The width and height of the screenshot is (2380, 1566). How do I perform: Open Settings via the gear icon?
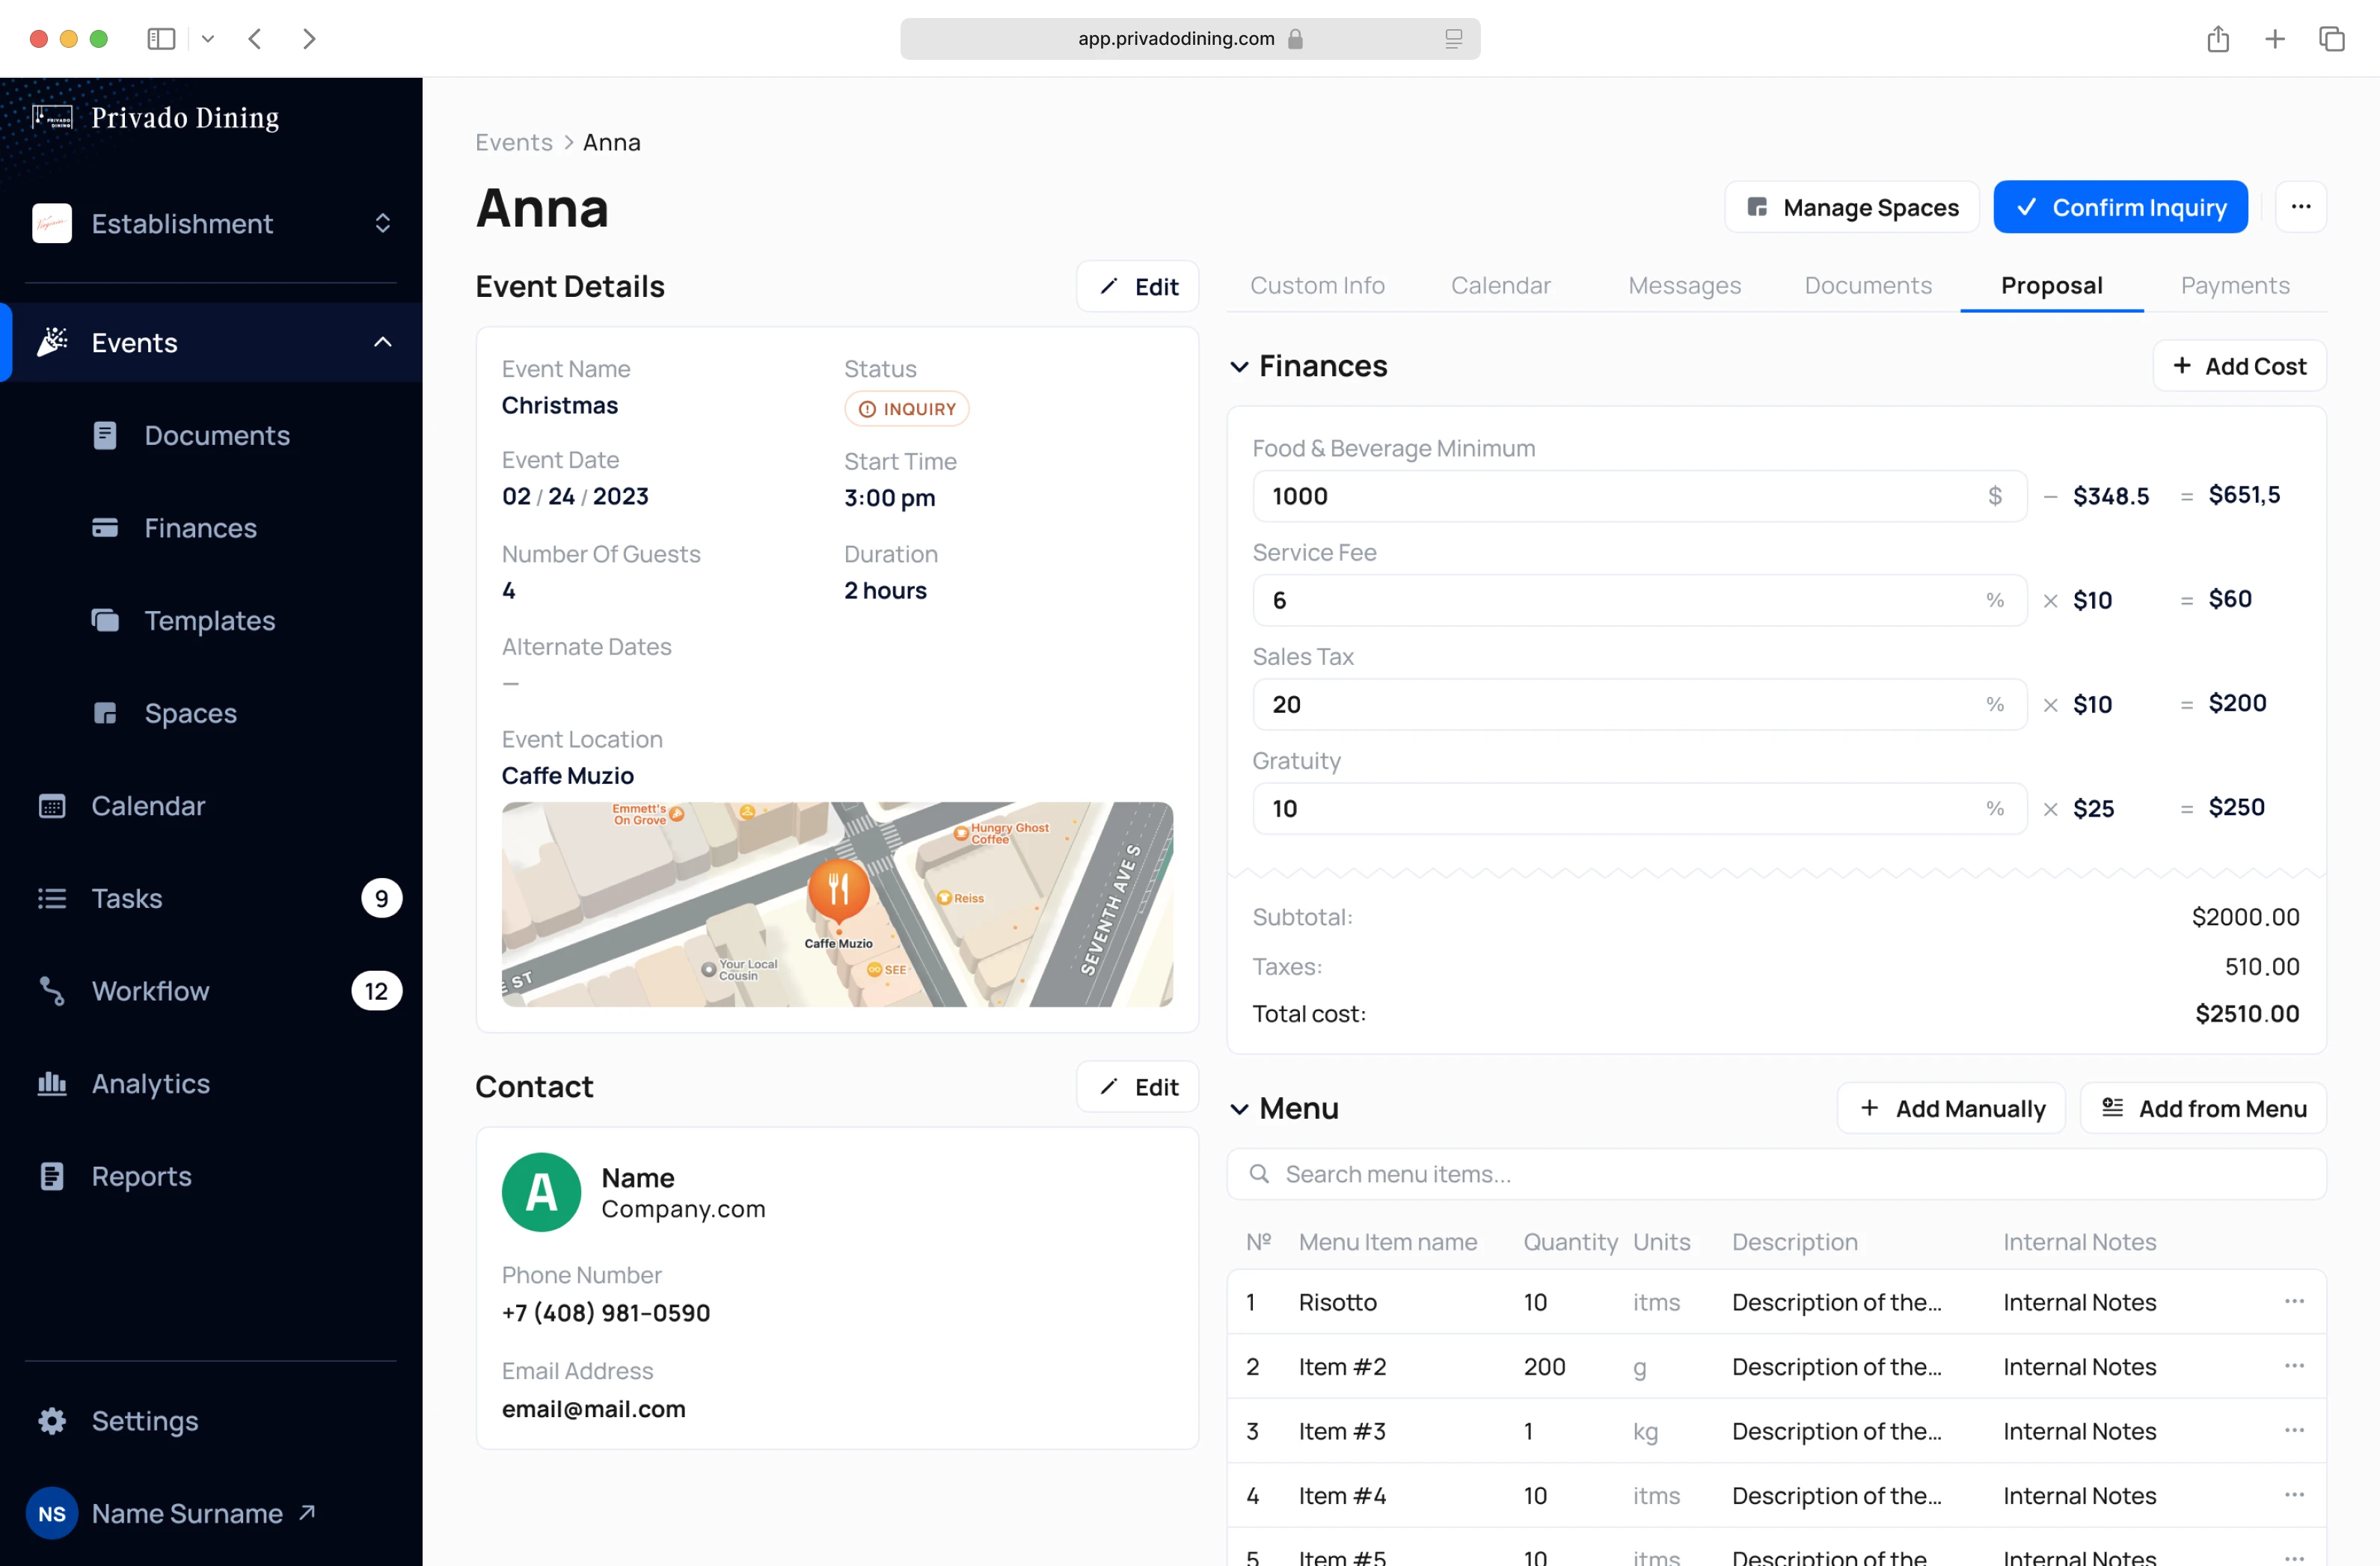point(52,1420)
